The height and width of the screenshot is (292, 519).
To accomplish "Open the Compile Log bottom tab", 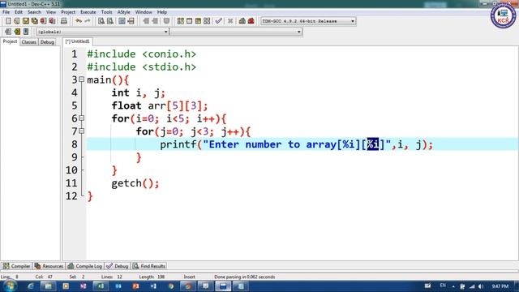I will (85, 266).
